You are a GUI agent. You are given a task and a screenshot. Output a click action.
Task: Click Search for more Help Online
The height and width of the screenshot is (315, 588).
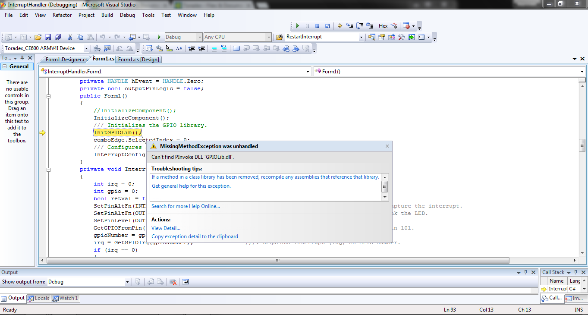pos(185,206)
